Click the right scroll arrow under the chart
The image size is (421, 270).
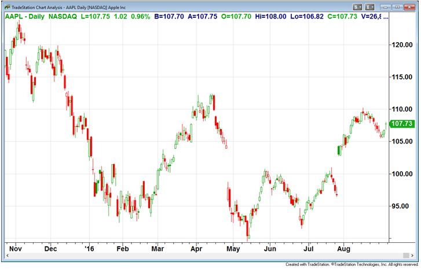pyautogui.click(x=412, y=256)
